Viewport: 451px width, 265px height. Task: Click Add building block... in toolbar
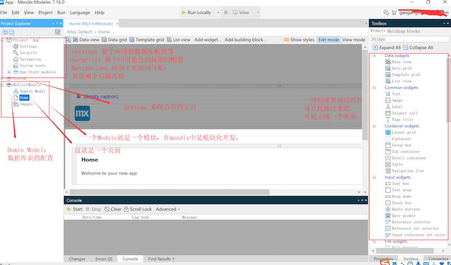click(246, 40)
